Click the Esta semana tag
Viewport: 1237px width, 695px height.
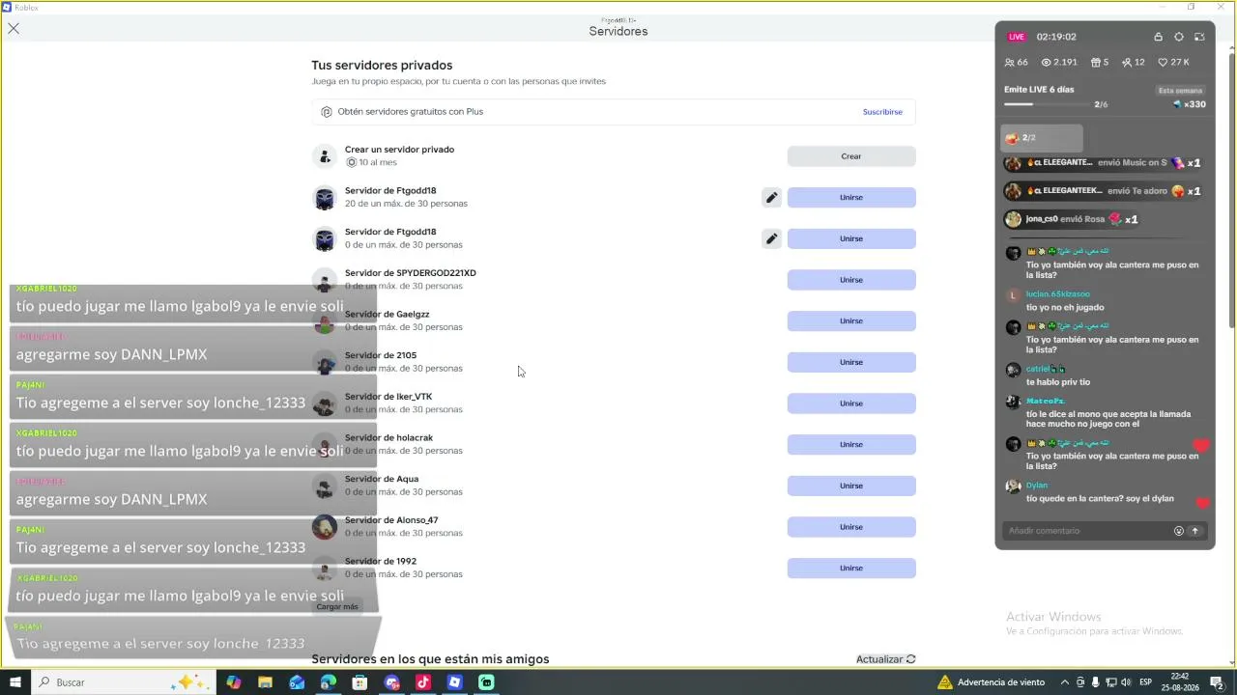(1181, 91)
